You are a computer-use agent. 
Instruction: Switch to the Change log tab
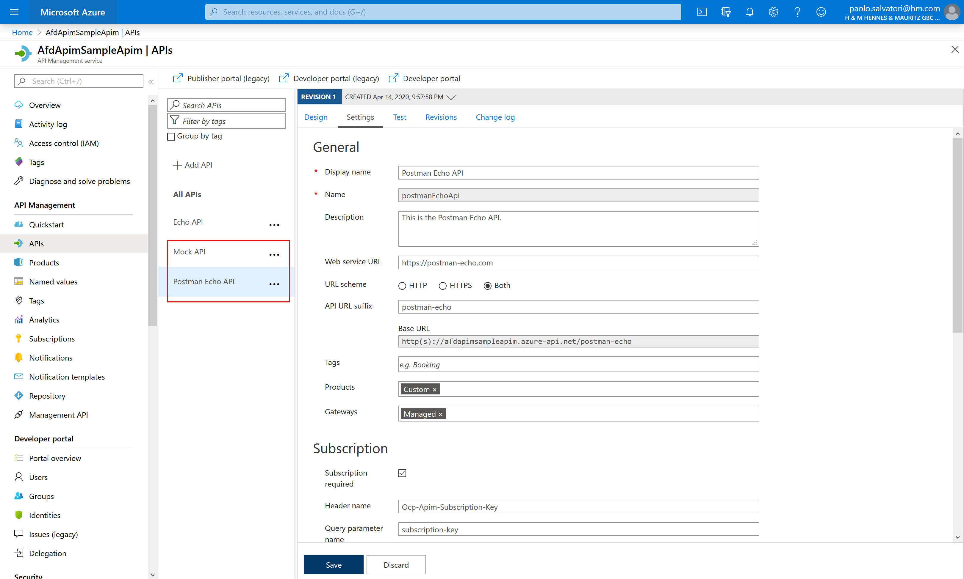[x=495, y=117]
